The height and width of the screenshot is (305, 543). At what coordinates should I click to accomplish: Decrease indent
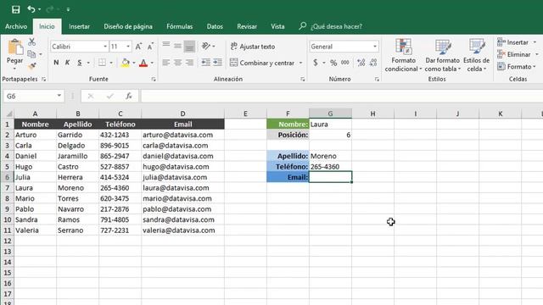[205, 63]
